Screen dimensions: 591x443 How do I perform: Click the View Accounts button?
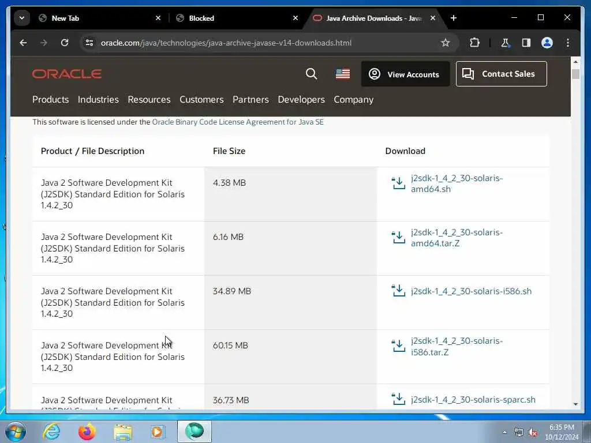(405, 74)
